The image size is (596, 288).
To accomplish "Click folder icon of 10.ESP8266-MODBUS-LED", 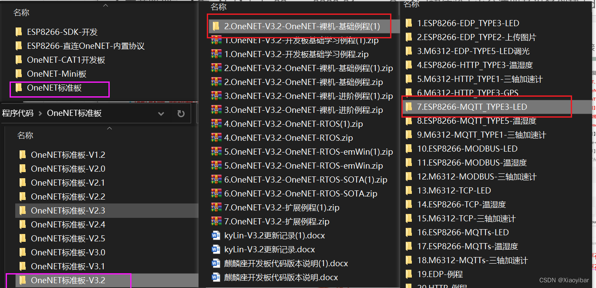I will [408, 149].
